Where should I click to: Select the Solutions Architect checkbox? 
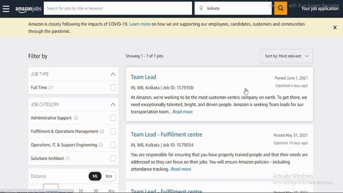coord(113,158)
